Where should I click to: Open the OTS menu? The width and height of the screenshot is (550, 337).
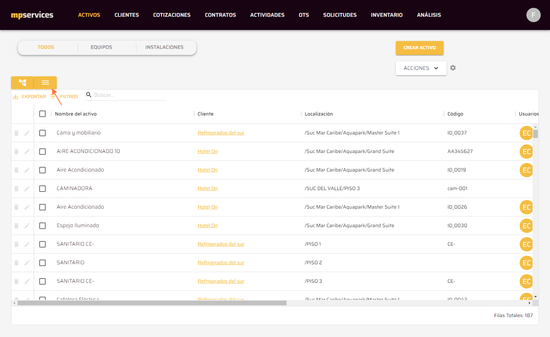coord(304,15)
